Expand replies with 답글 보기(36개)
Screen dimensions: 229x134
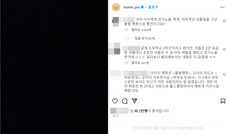pyautogui.click(x=145, y=38)
